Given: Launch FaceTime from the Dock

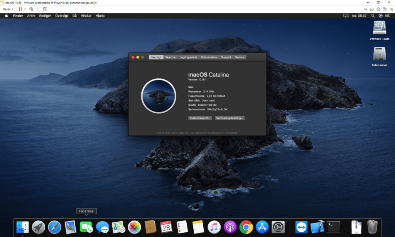Looking at the screenshot, I should (86, 227).
